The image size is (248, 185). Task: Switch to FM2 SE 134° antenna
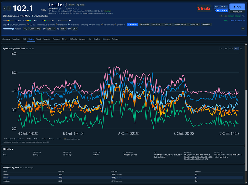click(x=157, y=24)
